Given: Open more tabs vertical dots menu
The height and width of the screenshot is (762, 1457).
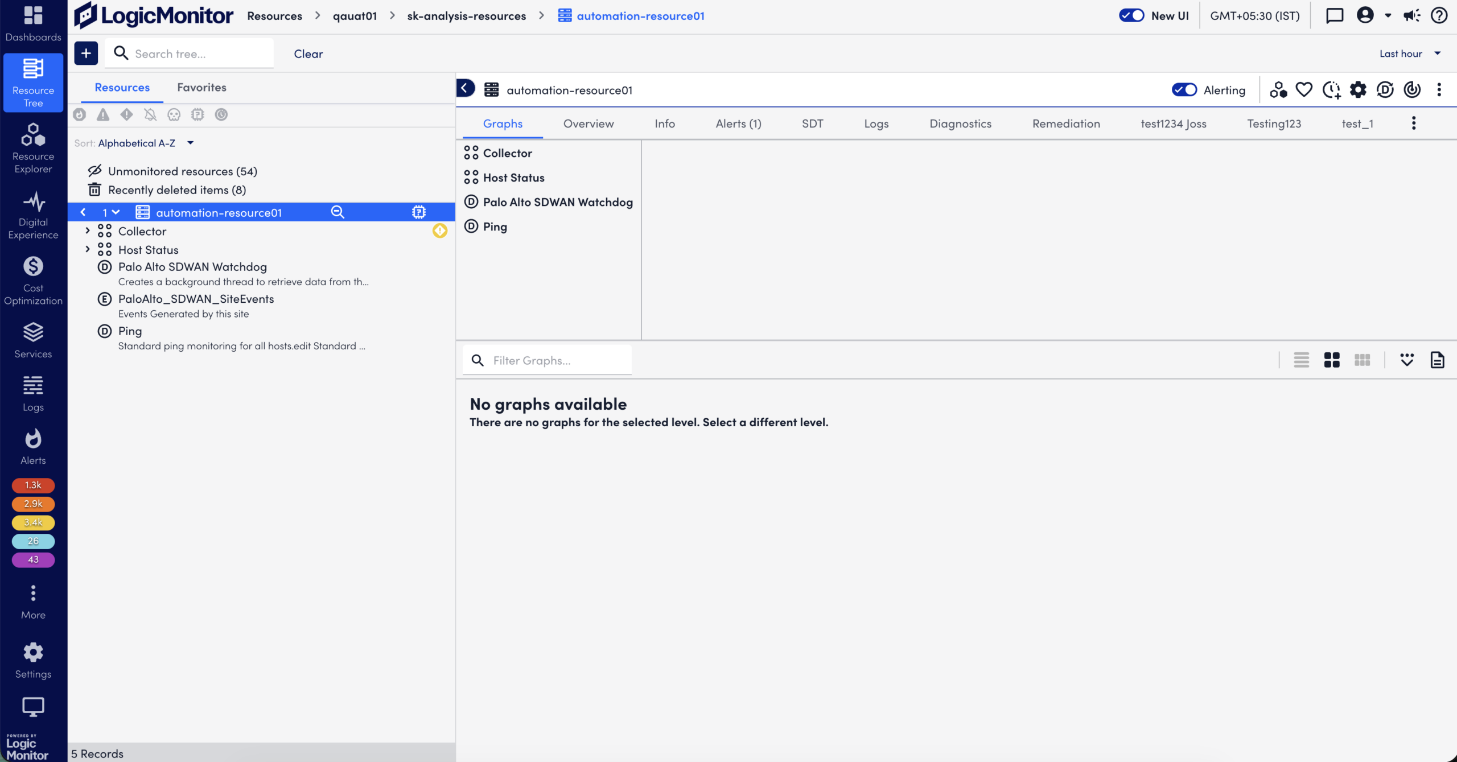Looking at the screenshot, I should click(1414, 123).
